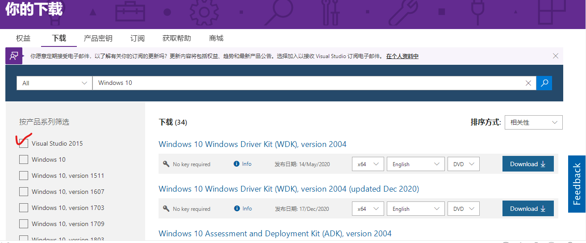Open the sort order dropdown 相关性
This screenshot has width=586, height=243.
point(533,122)
